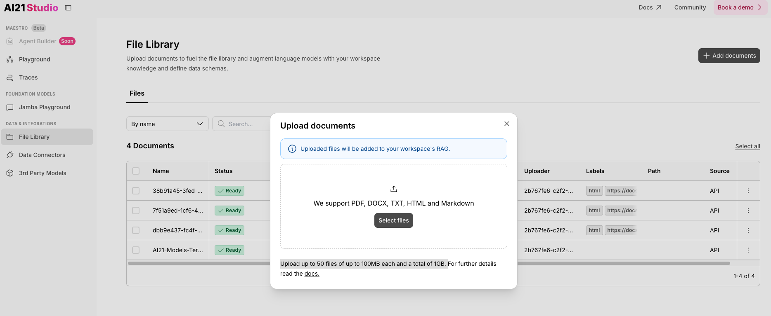Open Agent Builder robot icon
771x316 pixels.
point(10,41)
